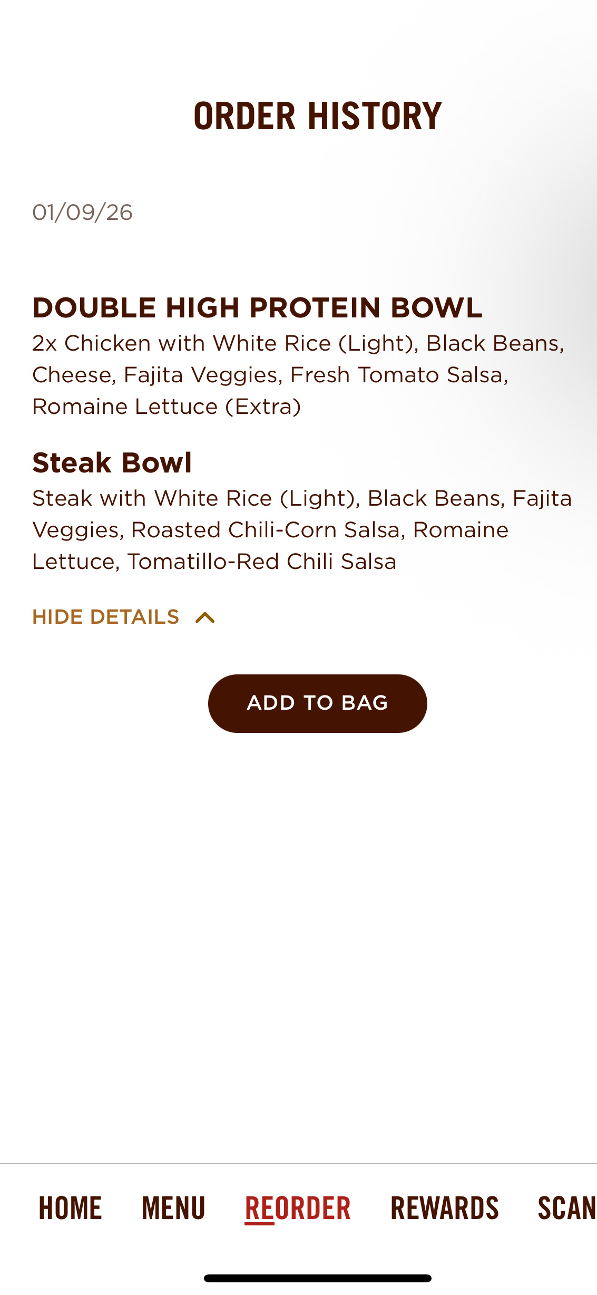Tap the iOS home indicator bar
Screen dimensions: 597x1295
pos(317,1278)
